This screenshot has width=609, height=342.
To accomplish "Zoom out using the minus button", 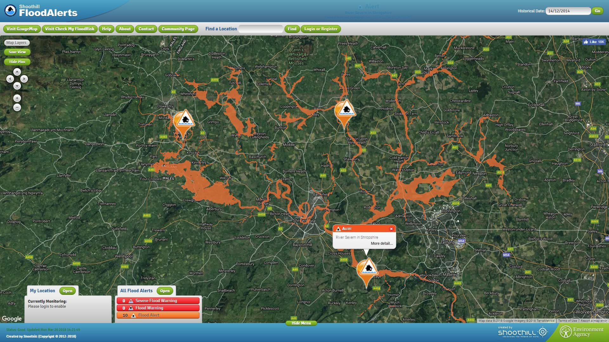I will coord(17,107).
